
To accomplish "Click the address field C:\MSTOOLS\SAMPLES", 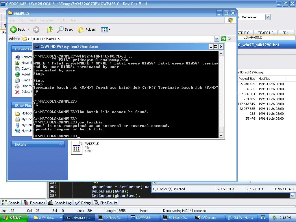I will [x=118, y=39].
